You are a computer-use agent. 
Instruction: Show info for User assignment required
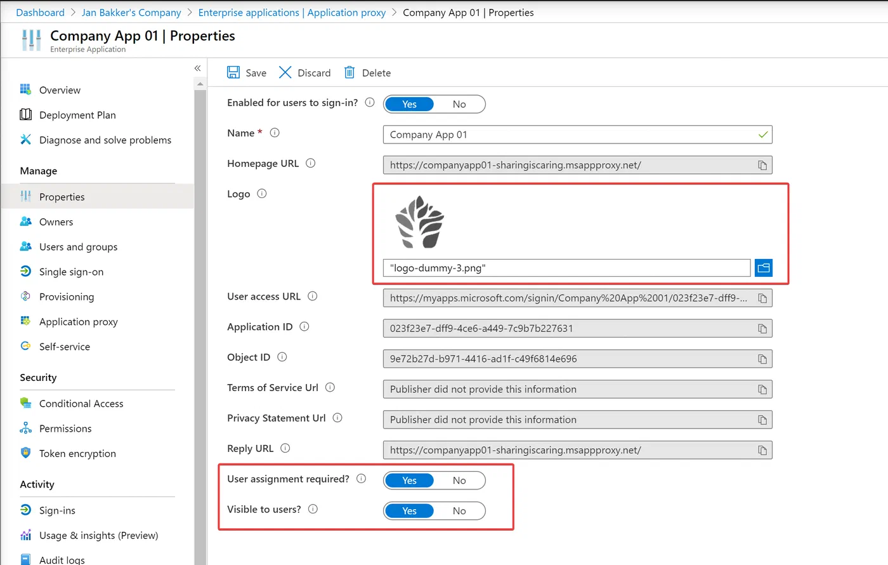(x=362, y=479)
